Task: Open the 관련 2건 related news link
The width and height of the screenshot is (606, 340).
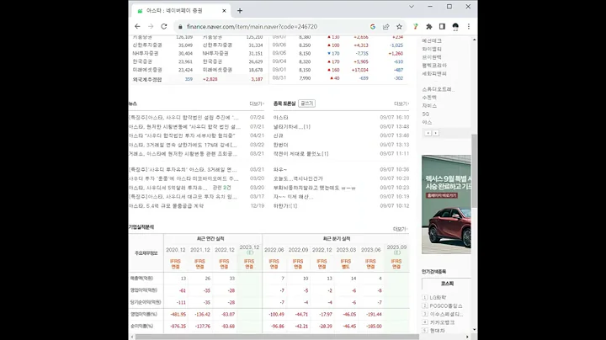Action: [222, 188]
